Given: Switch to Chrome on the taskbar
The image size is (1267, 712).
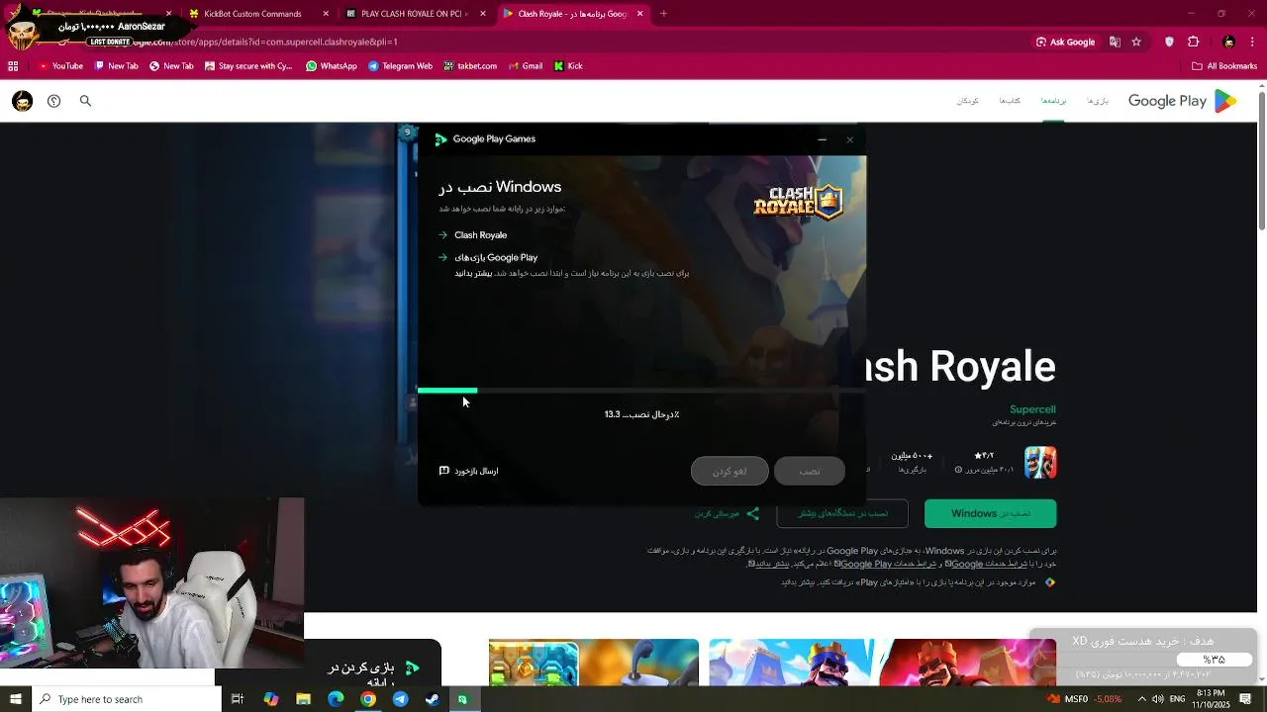Looking at the screenshot, I should coord(368,699).
